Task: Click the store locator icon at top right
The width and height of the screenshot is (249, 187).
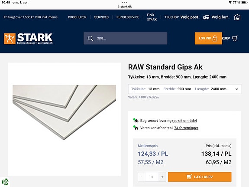Action: click(237, 17)
